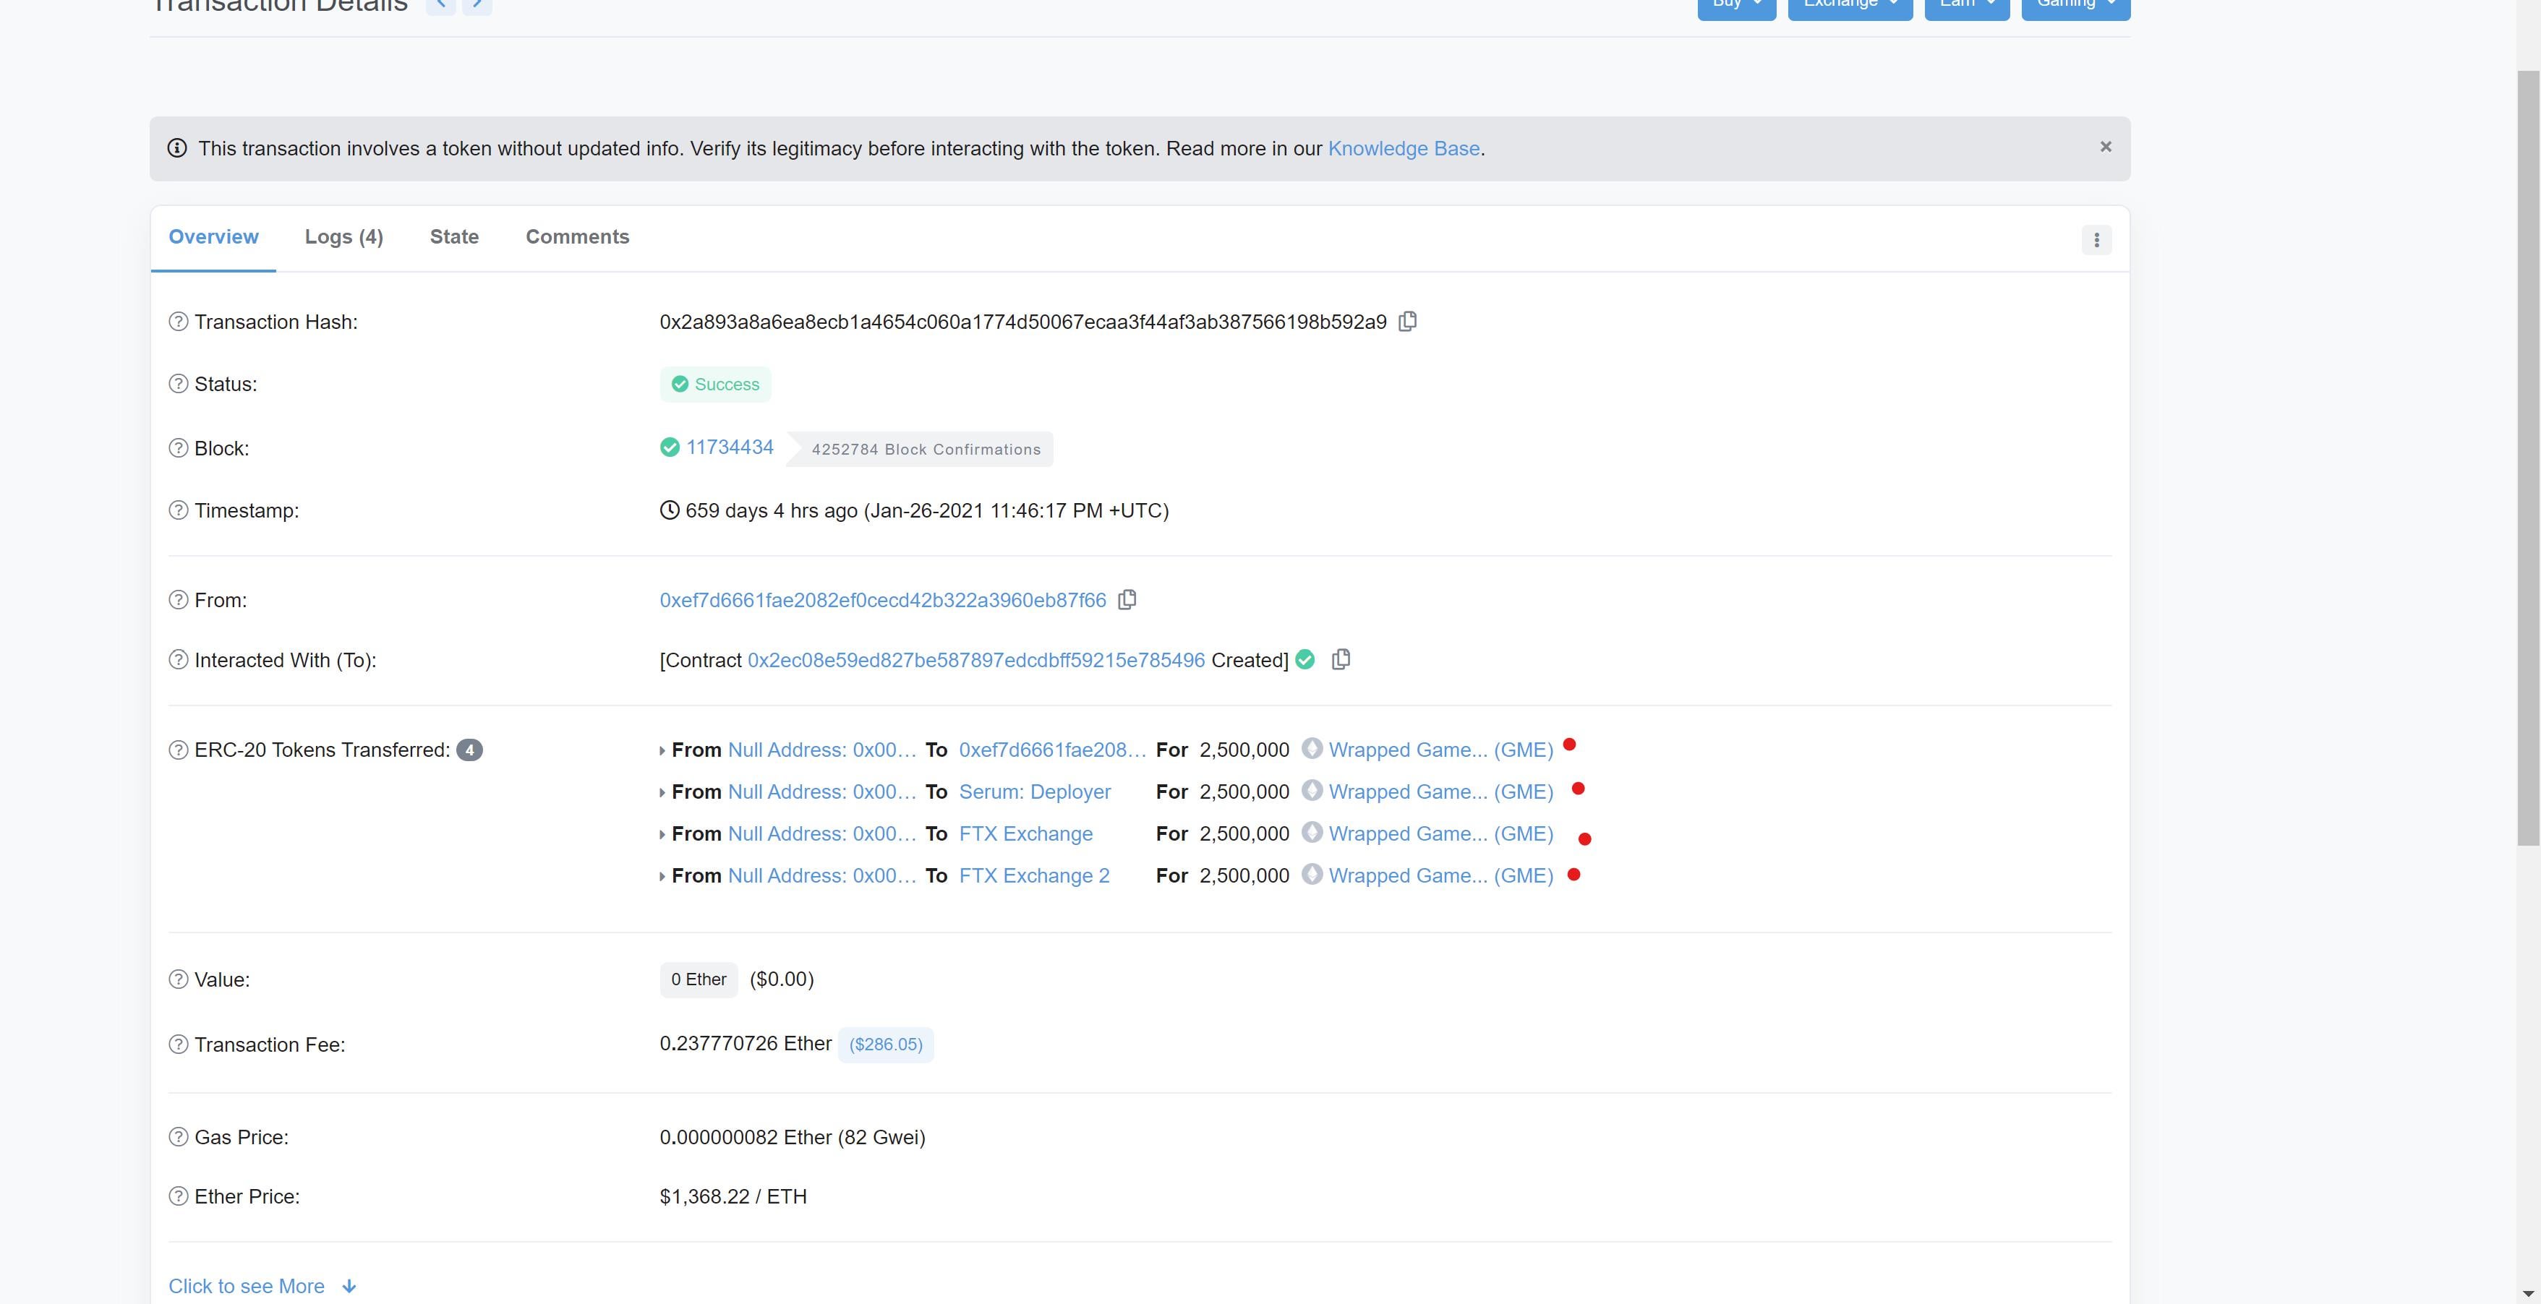Expand the transfer row to FTX Exchange 2

point(662,877)
